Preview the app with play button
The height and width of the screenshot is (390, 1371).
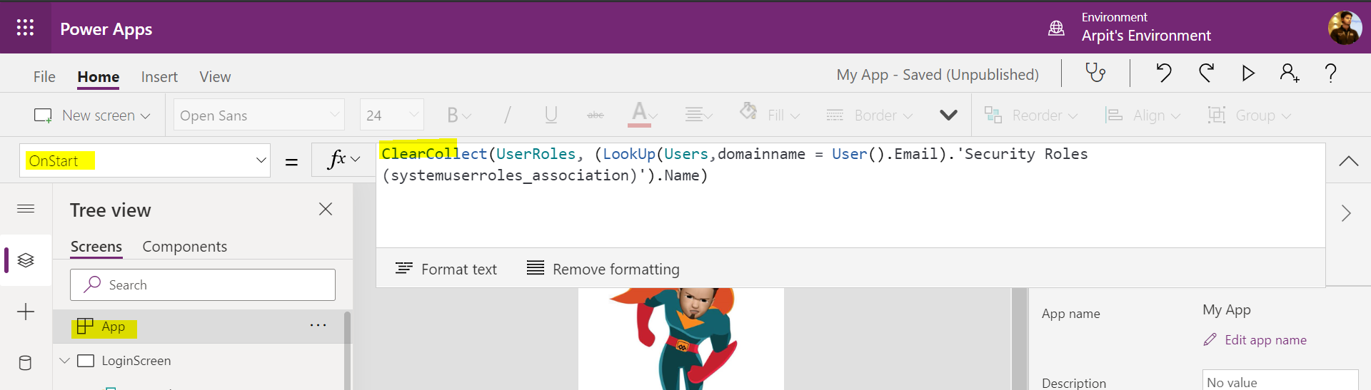1248,73
